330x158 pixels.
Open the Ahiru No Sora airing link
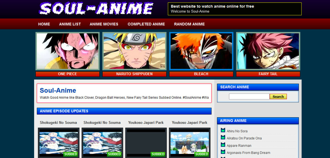pyautogui.click(x=237, y=131)
